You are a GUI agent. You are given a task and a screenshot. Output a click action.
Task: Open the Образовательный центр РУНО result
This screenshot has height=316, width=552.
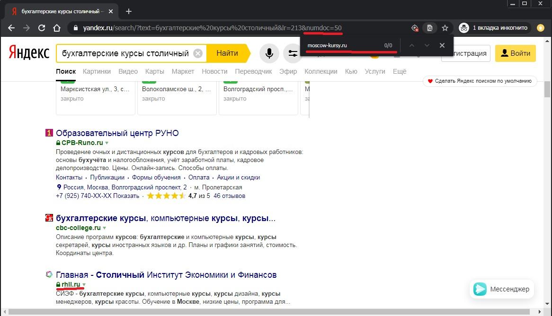coord(117,133)
